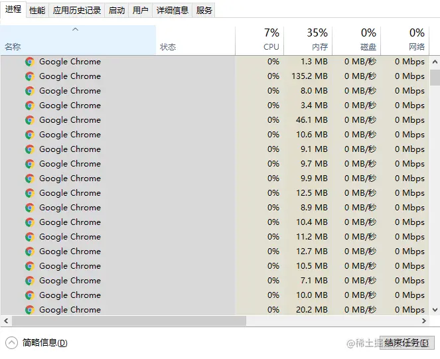
Task: Click the Chrome icon in the 9.1 MB row
Action: tap(30, 149)
